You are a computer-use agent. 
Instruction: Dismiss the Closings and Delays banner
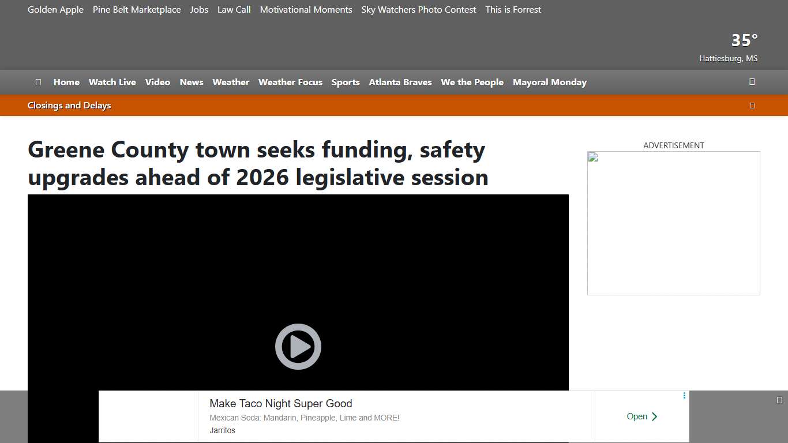click(x=752, y=105)
